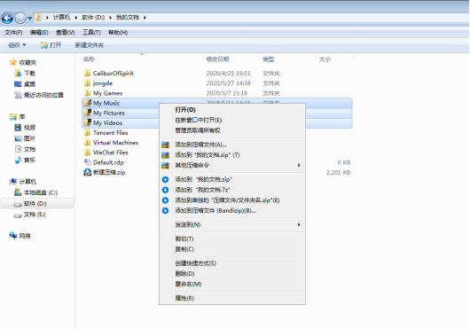Click the 视频 library icon
470x329 pixels.
pyautogui.click(x=18, y=128)
